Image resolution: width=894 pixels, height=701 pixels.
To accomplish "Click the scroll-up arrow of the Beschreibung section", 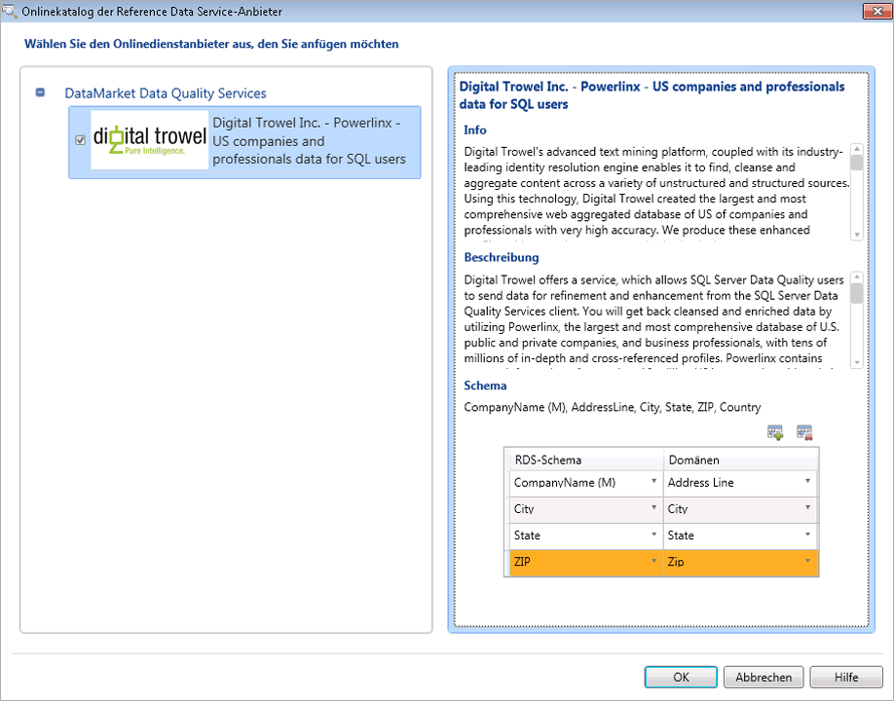I will 856,279.
